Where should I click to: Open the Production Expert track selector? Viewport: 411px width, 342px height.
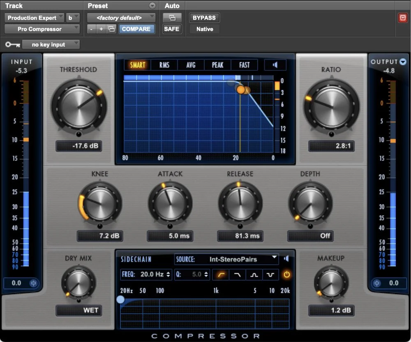click(x=34, y=18)
